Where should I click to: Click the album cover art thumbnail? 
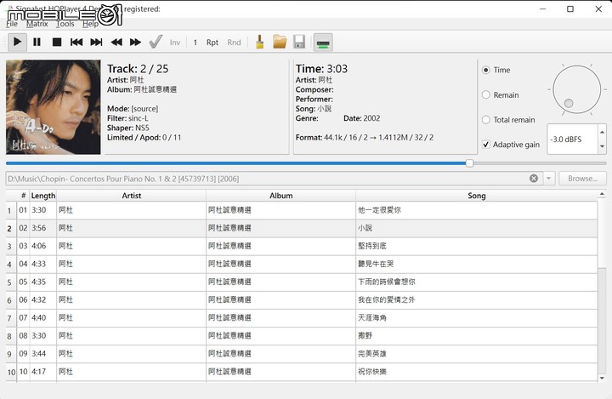(53, 107)
